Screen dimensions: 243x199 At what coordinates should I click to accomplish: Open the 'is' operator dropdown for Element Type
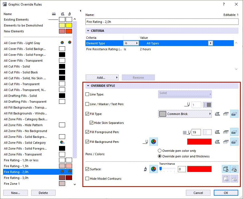pyautogui.click(x=131, y=43)
